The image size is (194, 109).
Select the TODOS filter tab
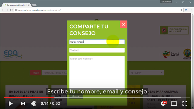[35, 73]
